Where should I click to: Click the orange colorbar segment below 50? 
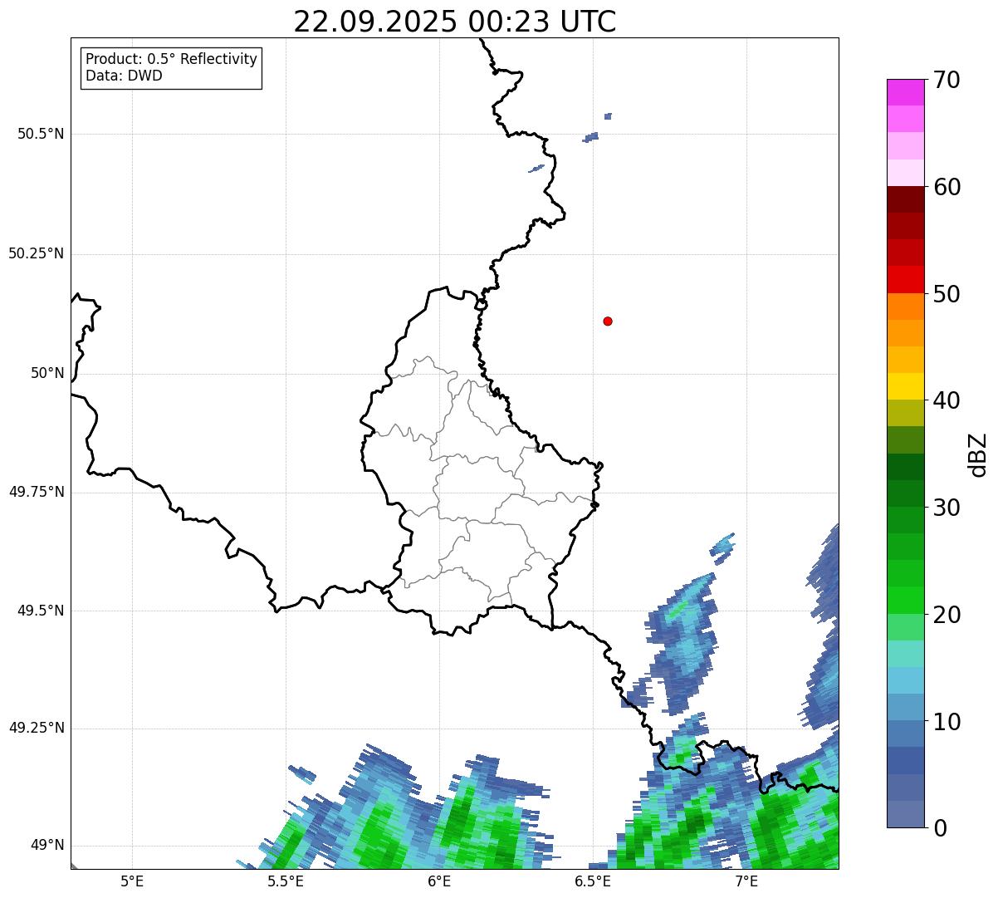pyautogui.click(x=906, y=307)
